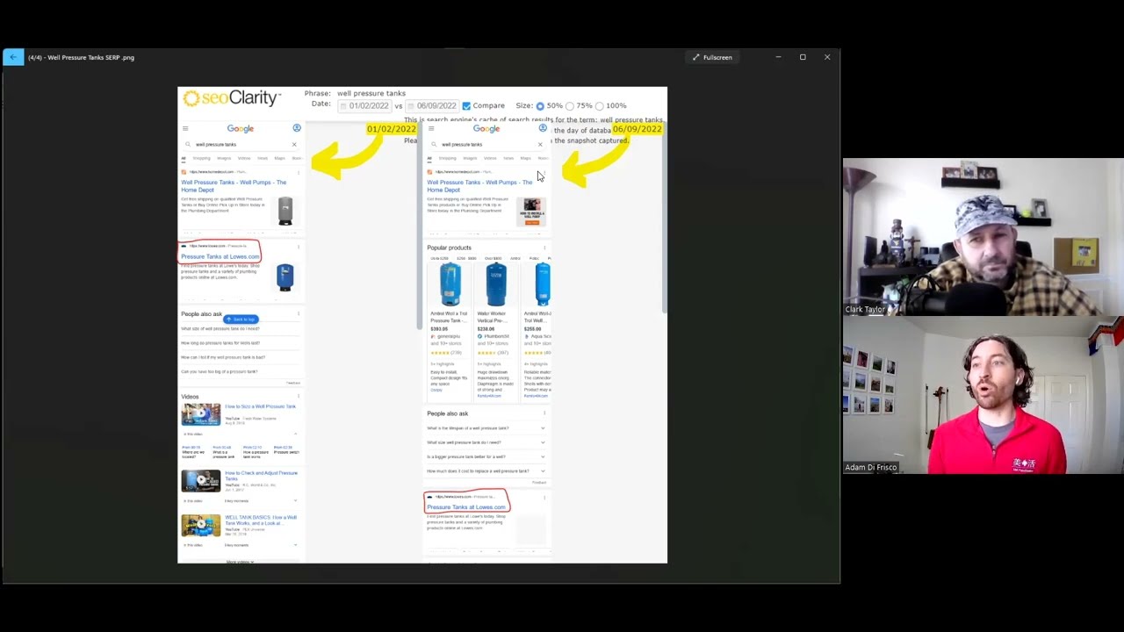Select the Shopping tab in the left snapshot
This screenshot has height=632, width=1124.
[x=201, y=158]
